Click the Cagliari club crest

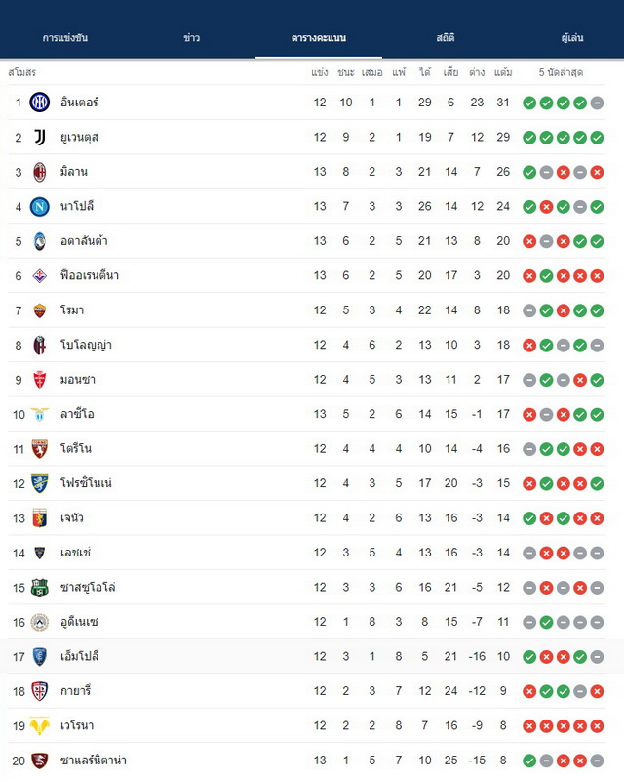tap(40, 691)
